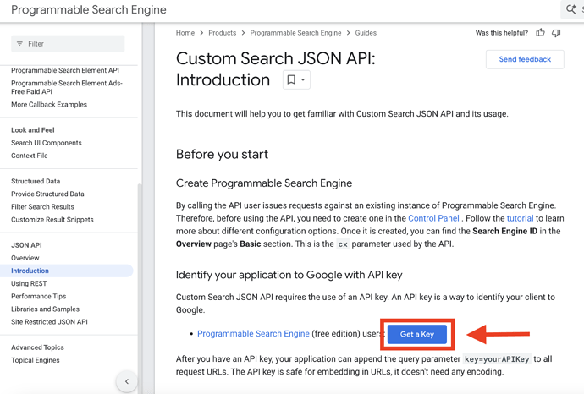584x394 pixels.
Task: Open Programmable Search Element API in sidebar
Action: click(65, 70)
